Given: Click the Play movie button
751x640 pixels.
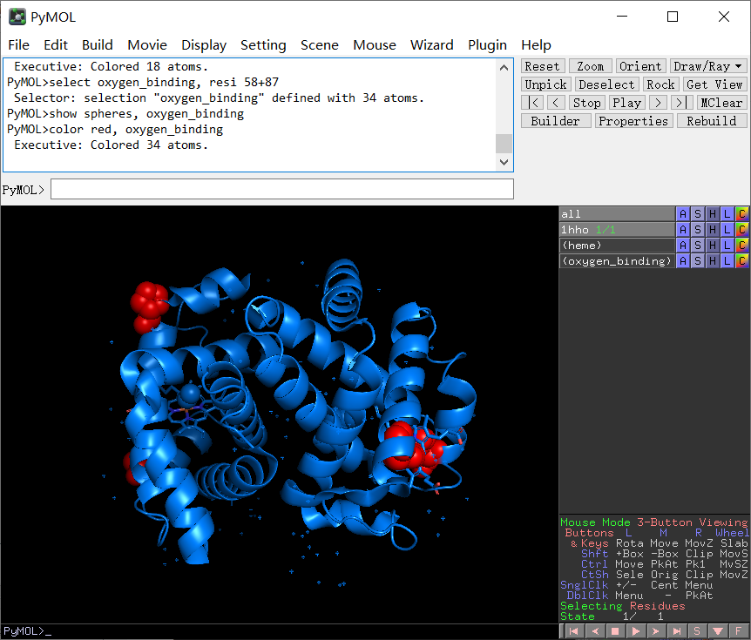Looking at the screenshot, I should [627, 103].
